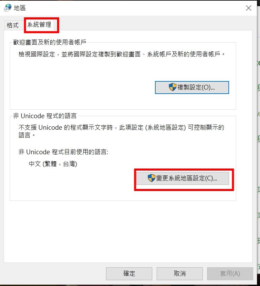Close the 地區 dialog window

point(248,8)
